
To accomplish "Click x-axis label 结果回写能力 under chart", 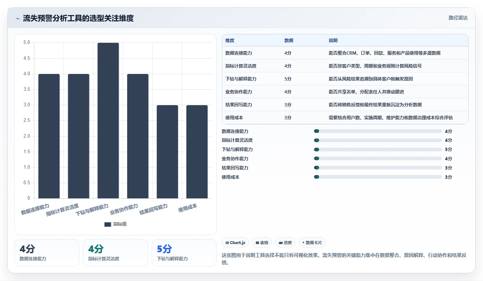I will pyautogui.click(x=154, y=209).
